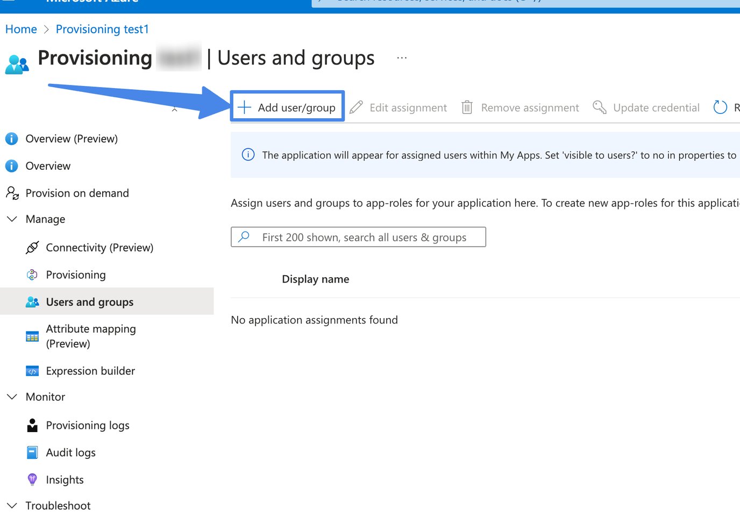
Task: Click the Refresh icon on the toolbar
Action: pos(720,107)
